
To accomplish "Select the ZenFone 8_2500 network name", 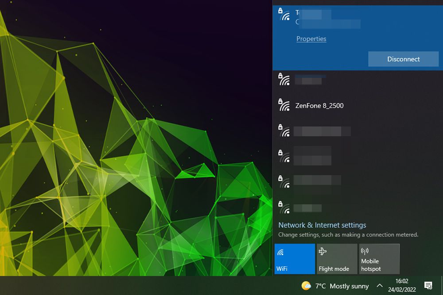I will (319, 106).
